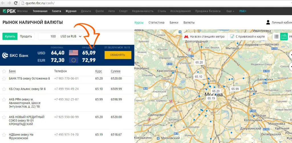292x143 pixels.
Task: Open the Статистика tab
Action: (157, 23)
